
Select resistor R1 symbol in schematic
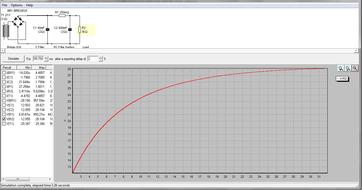pyautogui.click(x=62, y=16)
